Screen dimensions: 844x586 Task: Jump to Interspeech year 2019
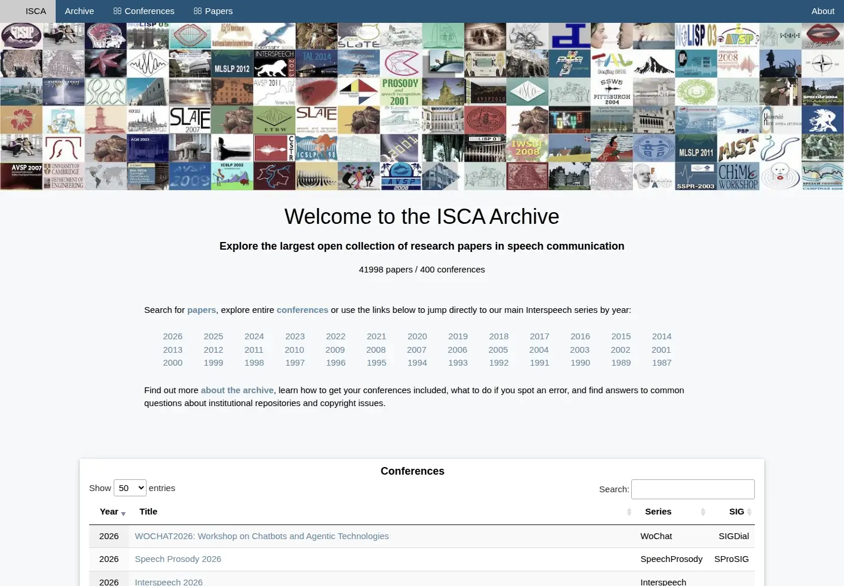point(458,336)
